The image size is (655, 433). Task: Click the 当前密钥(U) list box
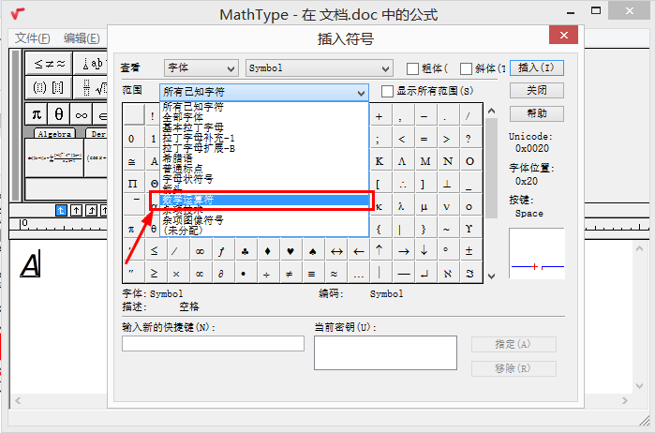pos(385,352)
